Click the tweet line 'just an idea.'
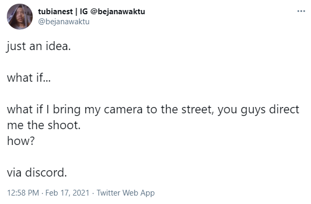The width and height of the screenshot is (311, 204). coord(38,46)
